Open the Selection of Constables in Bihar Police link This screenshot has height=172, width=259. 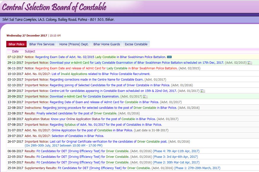point(78,136)
